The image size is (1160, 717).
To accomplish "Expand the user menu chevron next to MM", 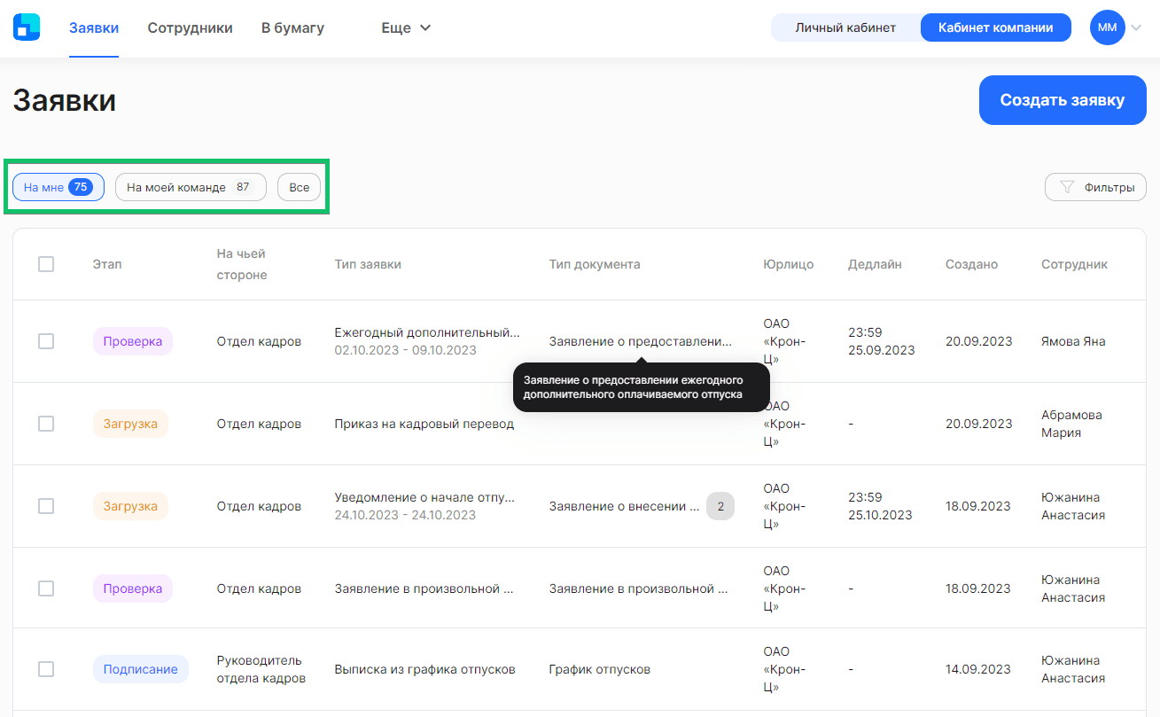I will click(1136, 28).
